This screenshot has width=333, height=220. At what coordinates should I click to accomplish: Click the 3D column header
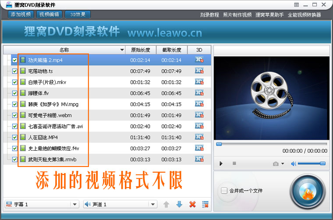(199, 50)
